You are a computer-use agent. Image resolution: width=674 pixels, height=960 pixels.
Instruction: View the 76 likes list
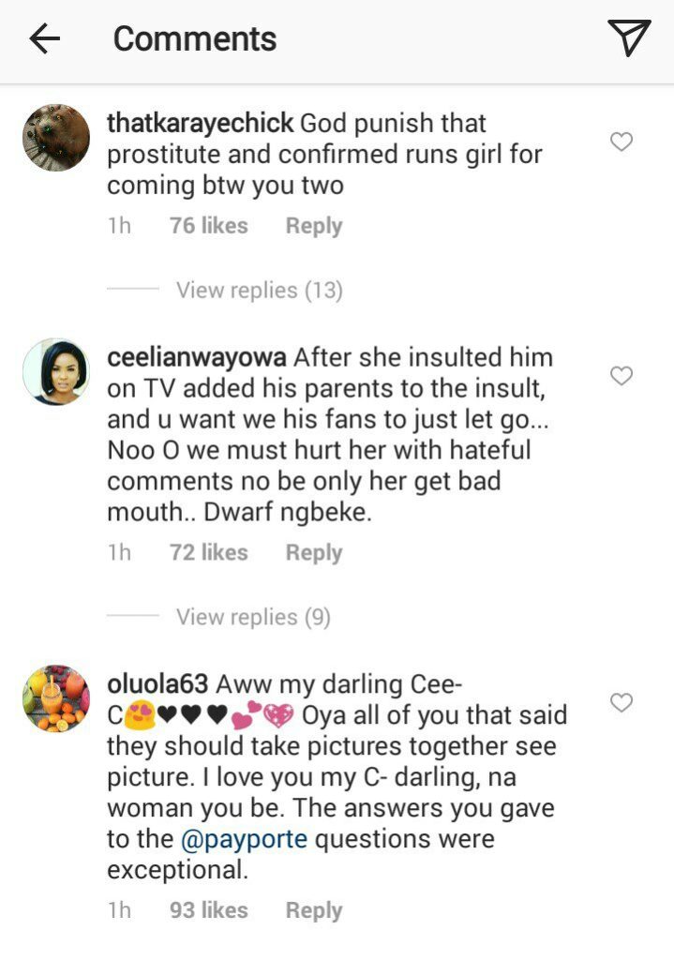[208, 226]
